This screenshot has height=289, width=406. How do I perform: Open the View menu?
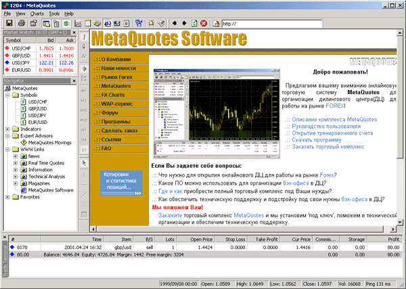[20, 14]
